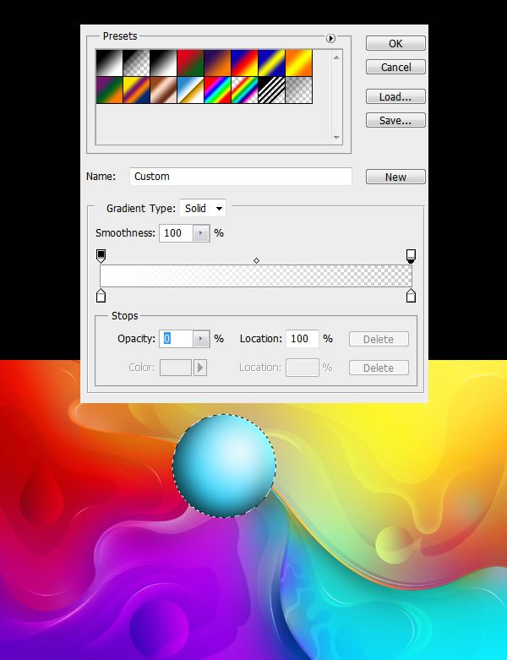Pick the last gray-to-transparent preset swatch
Image resolution: width=507 pixels, height=660 pixels.
click(299, 90)
